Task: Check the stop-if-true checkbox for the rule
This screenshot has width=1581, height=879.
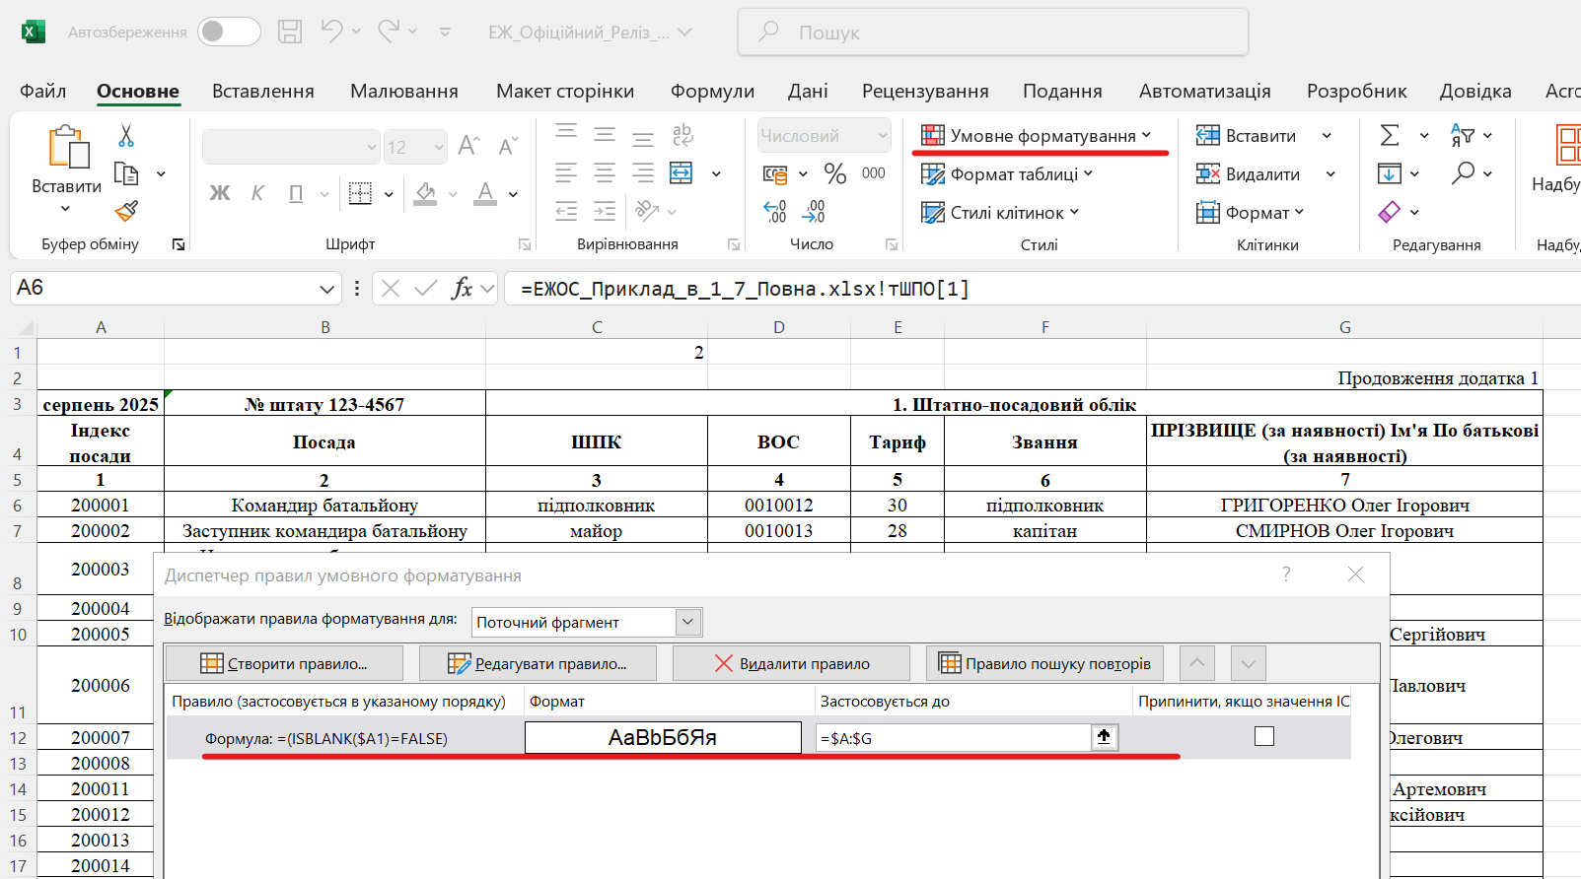Action: [1263, 737]
